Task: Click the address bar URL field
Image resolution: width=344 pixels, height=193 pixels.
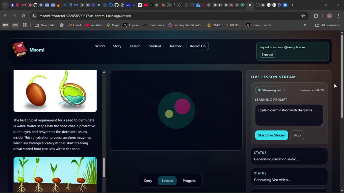Action: pos(169,16)
